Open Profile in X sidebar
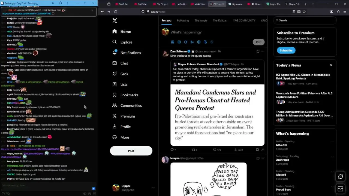349x196 pixels. click(x=121, y=127)
